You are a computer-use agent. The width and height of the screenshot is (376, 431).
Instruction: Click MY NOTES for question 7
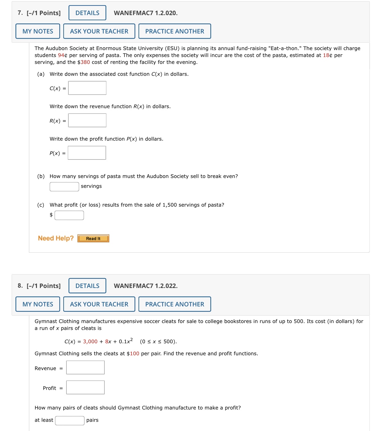coord(37,31)
